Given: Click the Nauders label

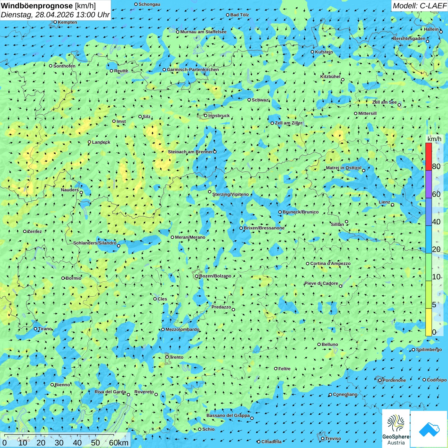Looking at the screenshot, I should pos(70,190).
